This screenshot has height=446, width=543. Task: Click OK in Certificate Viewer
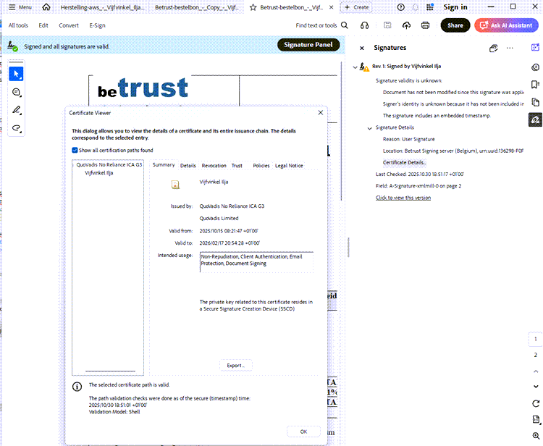point(303,432)
